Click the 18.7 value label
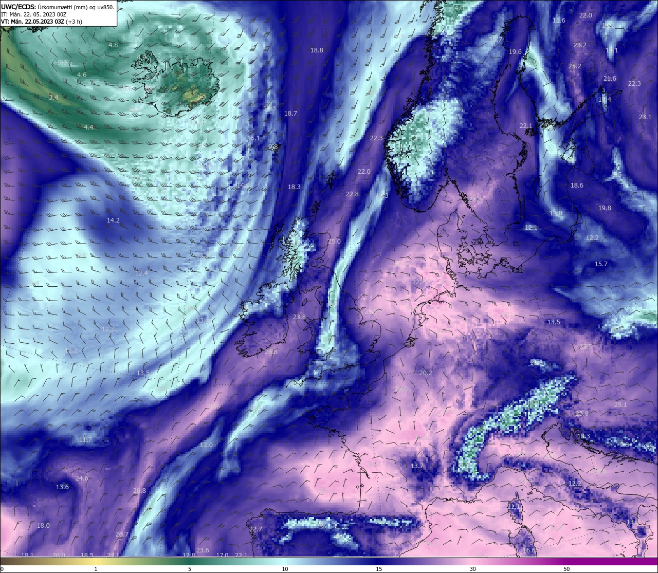The image size is (658, 573). coord(291,114)
